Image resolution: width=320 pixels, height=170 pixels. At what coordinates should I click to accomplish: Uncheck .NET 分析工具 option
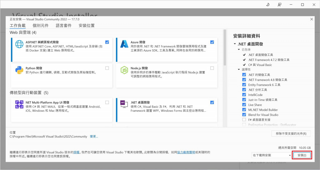click(x=244, y=90)
